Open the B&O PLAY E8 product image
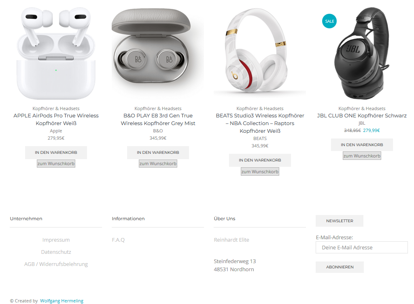Screen dimensions: 414x304 [x=158, y=53]
